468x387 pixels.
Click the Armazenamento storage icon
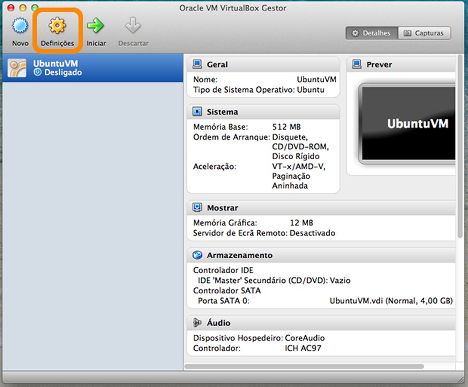click(197, 255)
